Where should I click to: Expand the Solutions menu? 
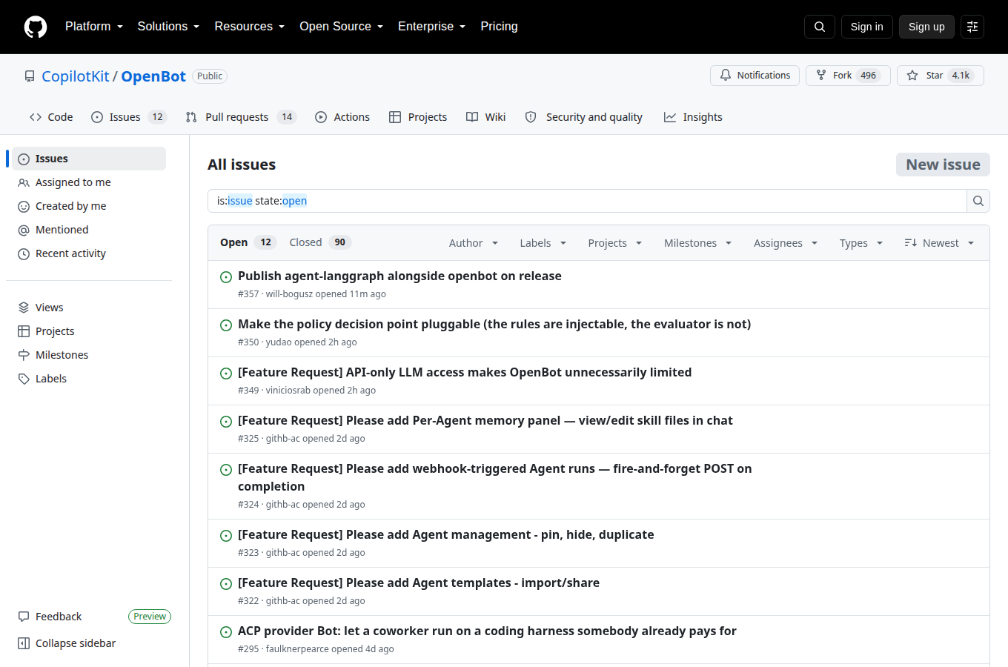[168, 27]
